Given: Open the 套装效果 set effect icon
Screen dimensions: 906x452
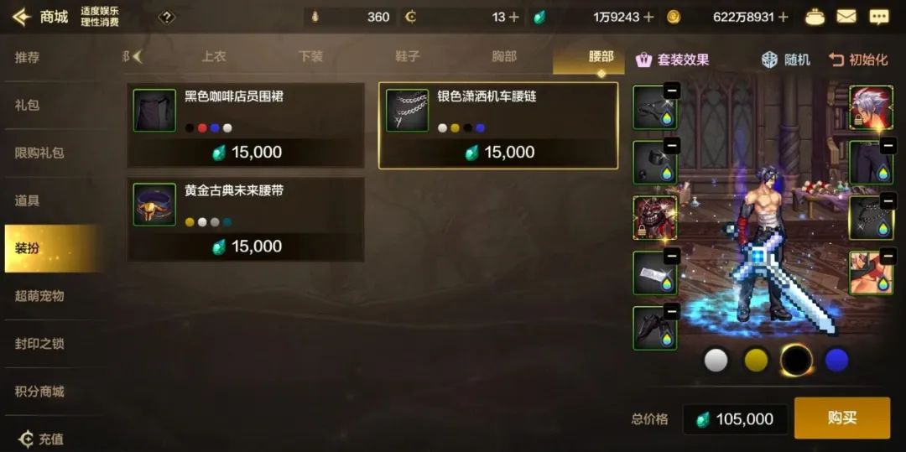Looking at the screenshot, I should coord(643,60).
